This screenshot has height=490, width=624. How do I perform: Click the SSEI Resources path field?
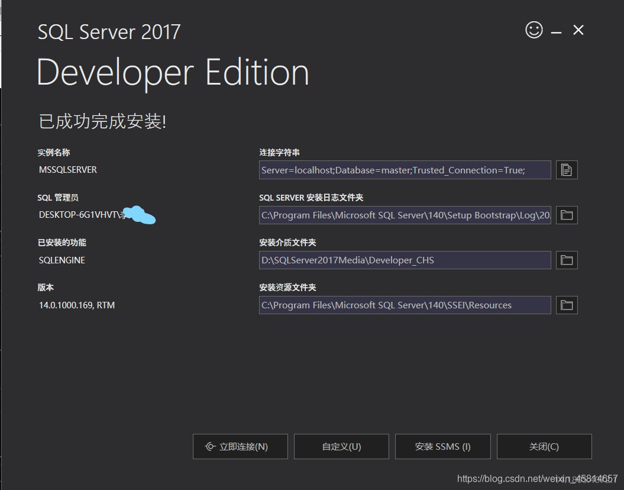click(405, 305)
